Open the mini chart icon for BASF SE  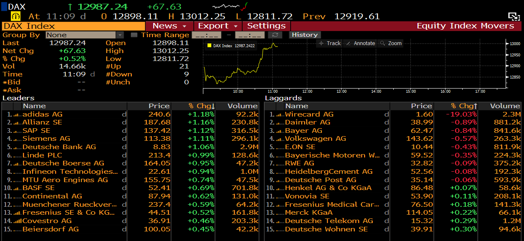(x=17, y=188)
